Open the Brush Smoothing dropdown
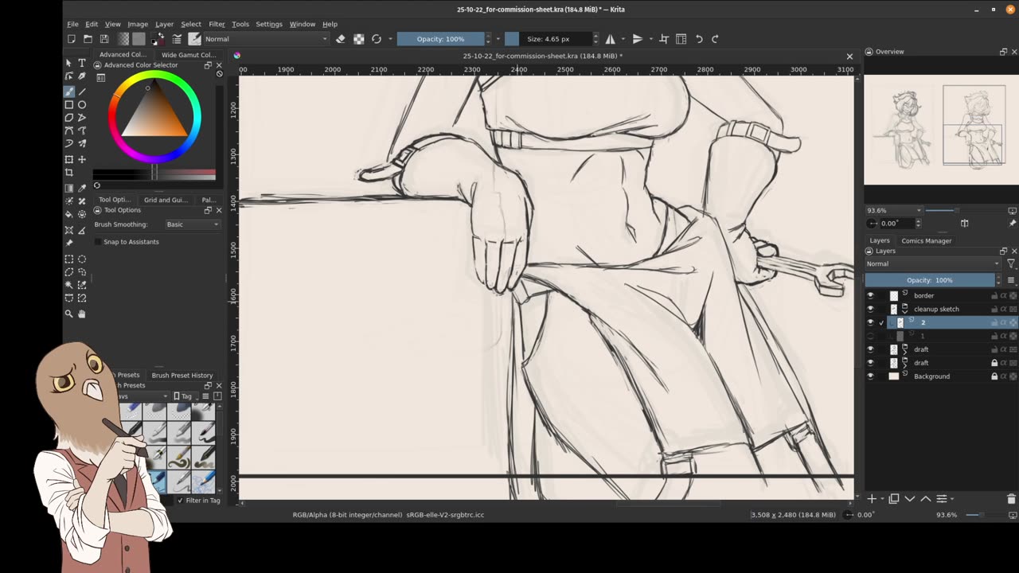This screenshot has height=573, width=1019. click(x=192, y=224)
